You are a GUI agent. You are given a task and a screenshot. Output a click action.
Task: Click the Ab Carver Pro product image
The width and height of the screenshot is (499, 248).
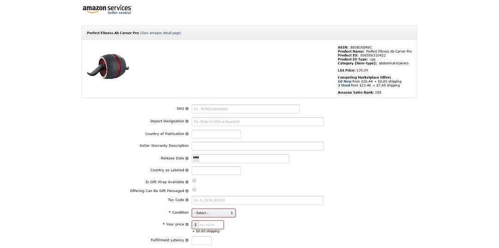[x=108, y=66]
